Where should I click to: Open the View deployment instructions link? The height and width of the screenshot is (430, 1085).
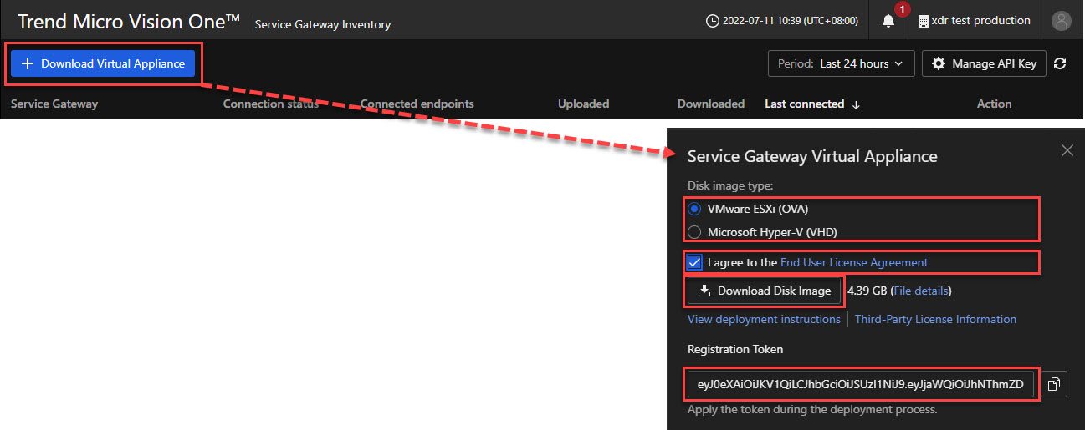click(x=764, y=319)
